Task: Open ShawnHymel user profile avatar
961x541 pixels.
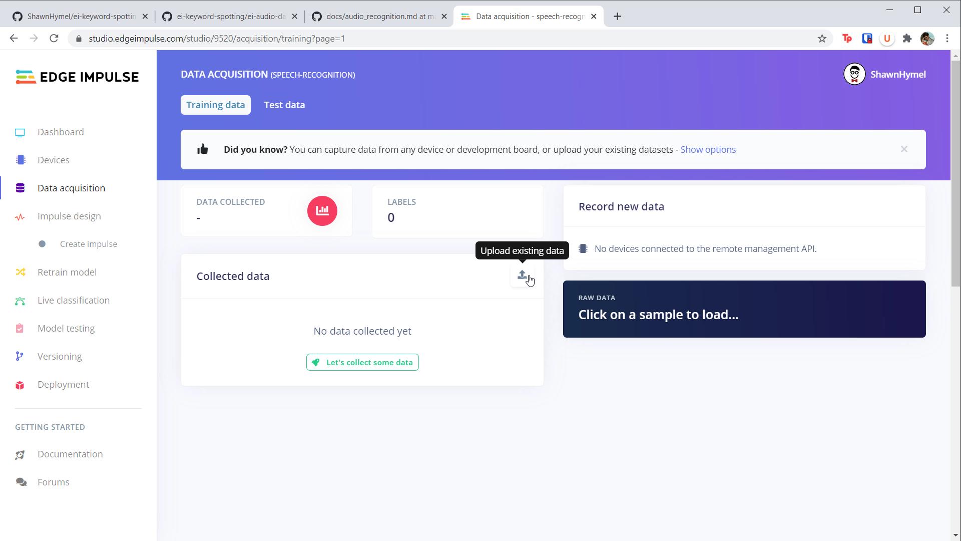Action: [x=854, y=75]
